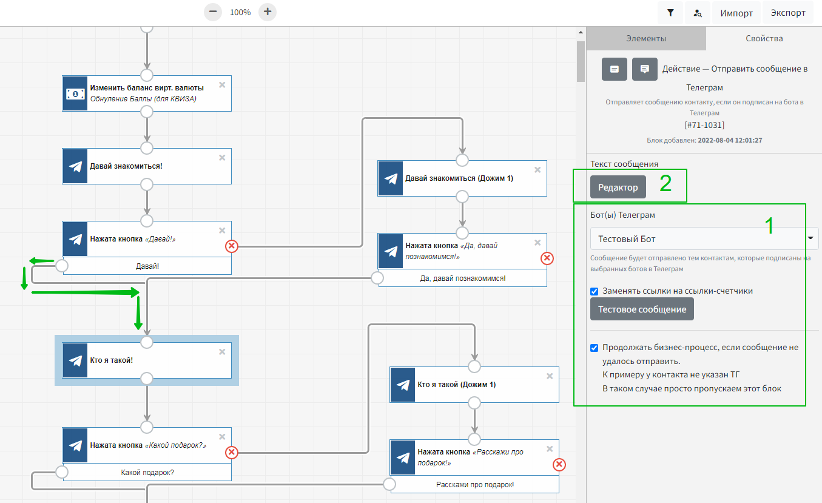
Task: Click the contact search icon
Action: (x=698, y=13)
